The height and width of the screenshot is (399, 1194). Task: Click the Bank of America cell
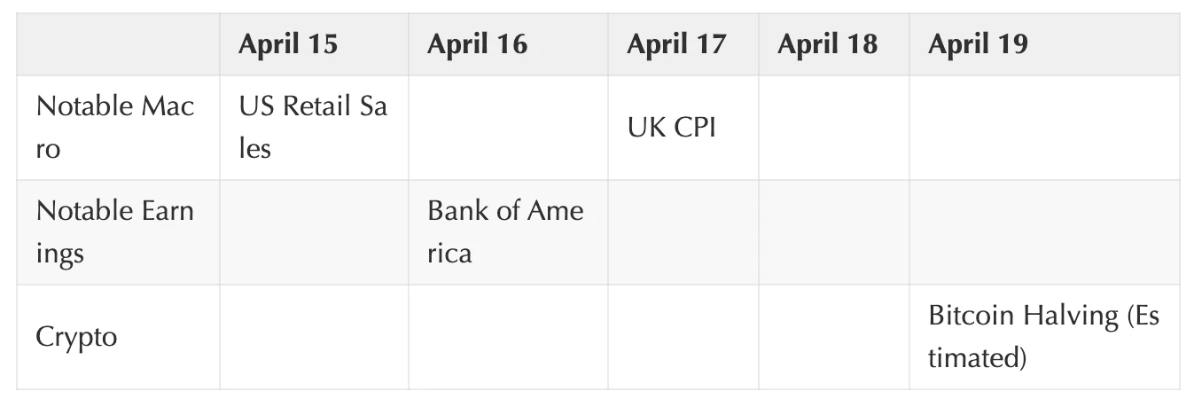click(505, 232)
